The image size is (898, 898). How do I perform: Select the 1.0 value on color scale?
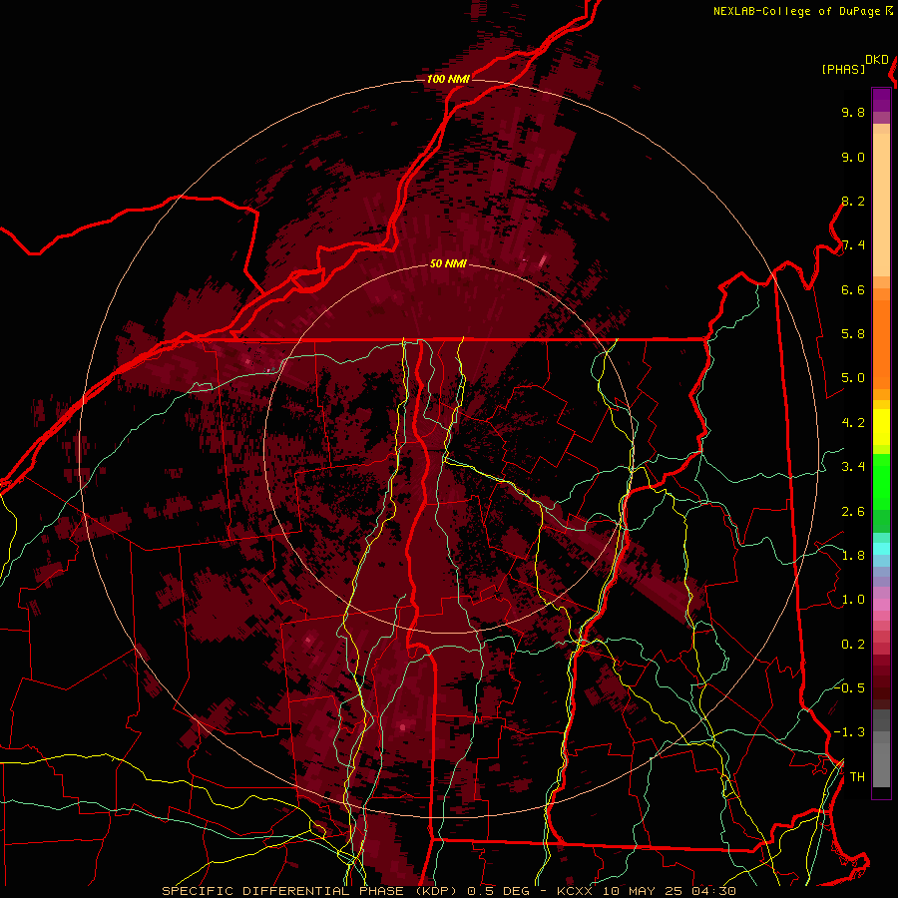[853, 600]
